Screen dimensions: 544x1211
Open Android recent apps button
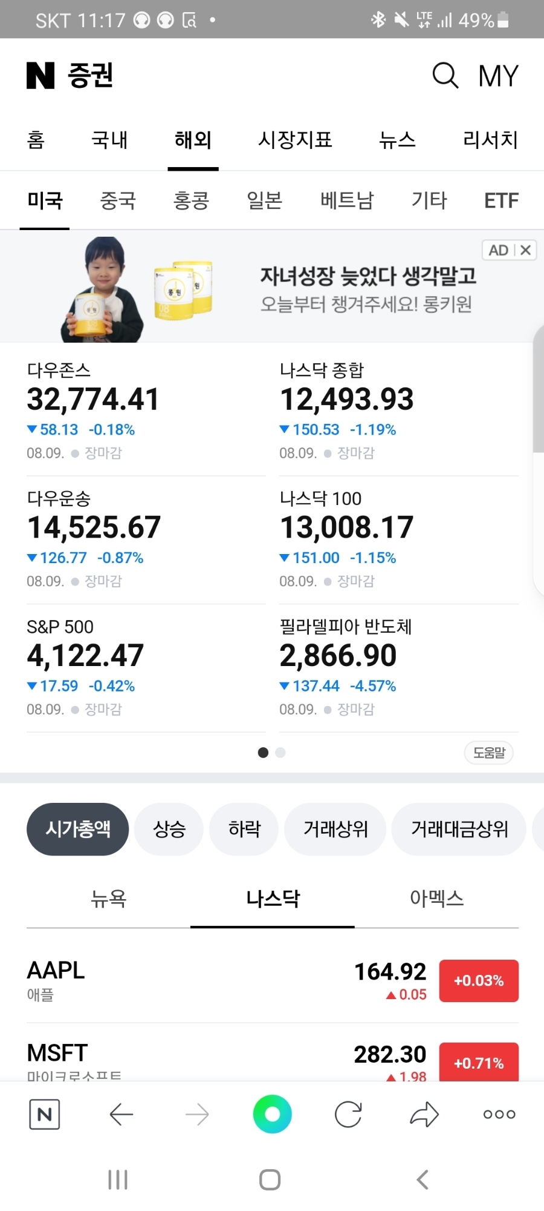pos(118,1180)
